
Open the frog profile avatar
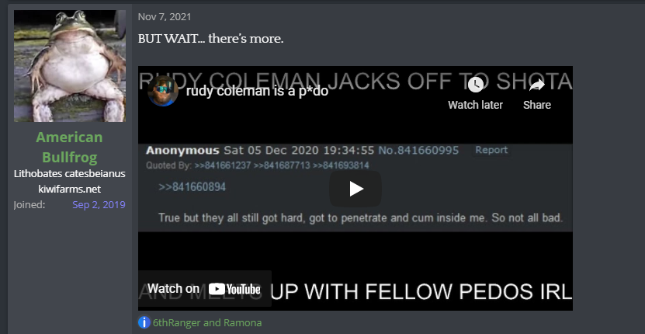[x=70, y=66]
